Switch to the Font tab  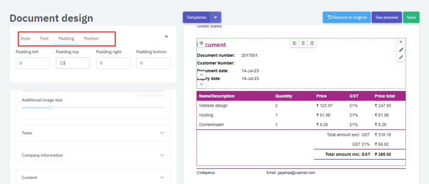pyautogui.click(x=44, y=39)
